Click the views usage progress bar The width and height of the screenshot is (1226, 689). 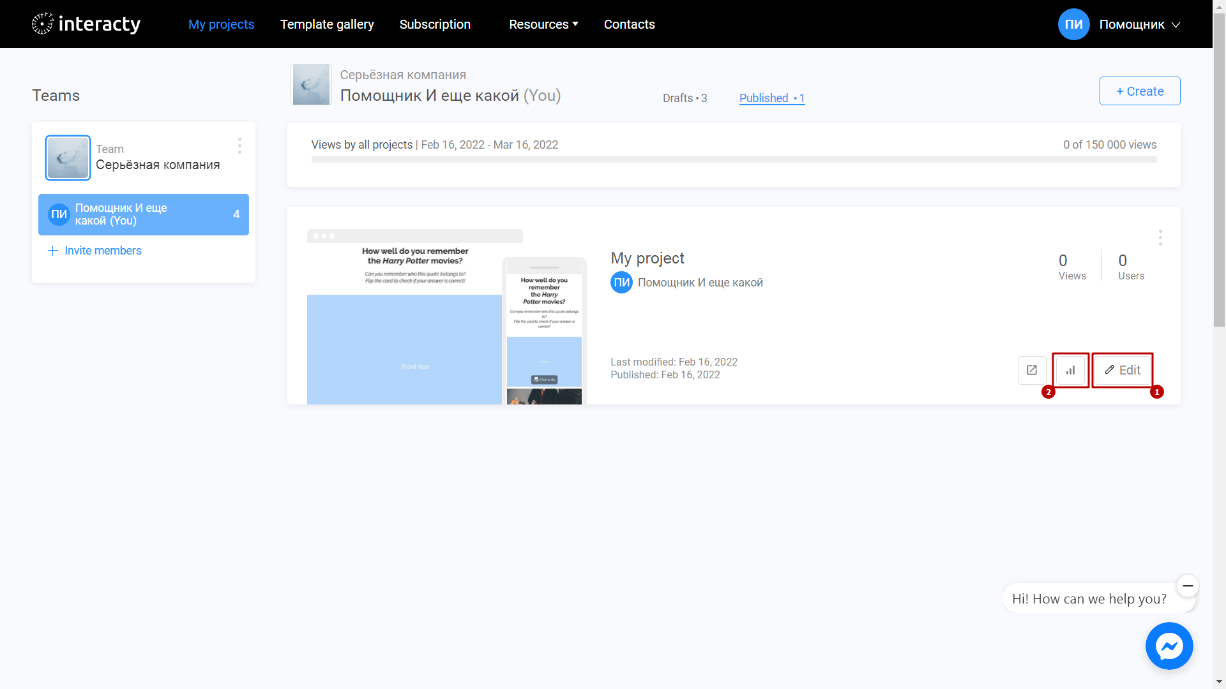pos(734,159)
